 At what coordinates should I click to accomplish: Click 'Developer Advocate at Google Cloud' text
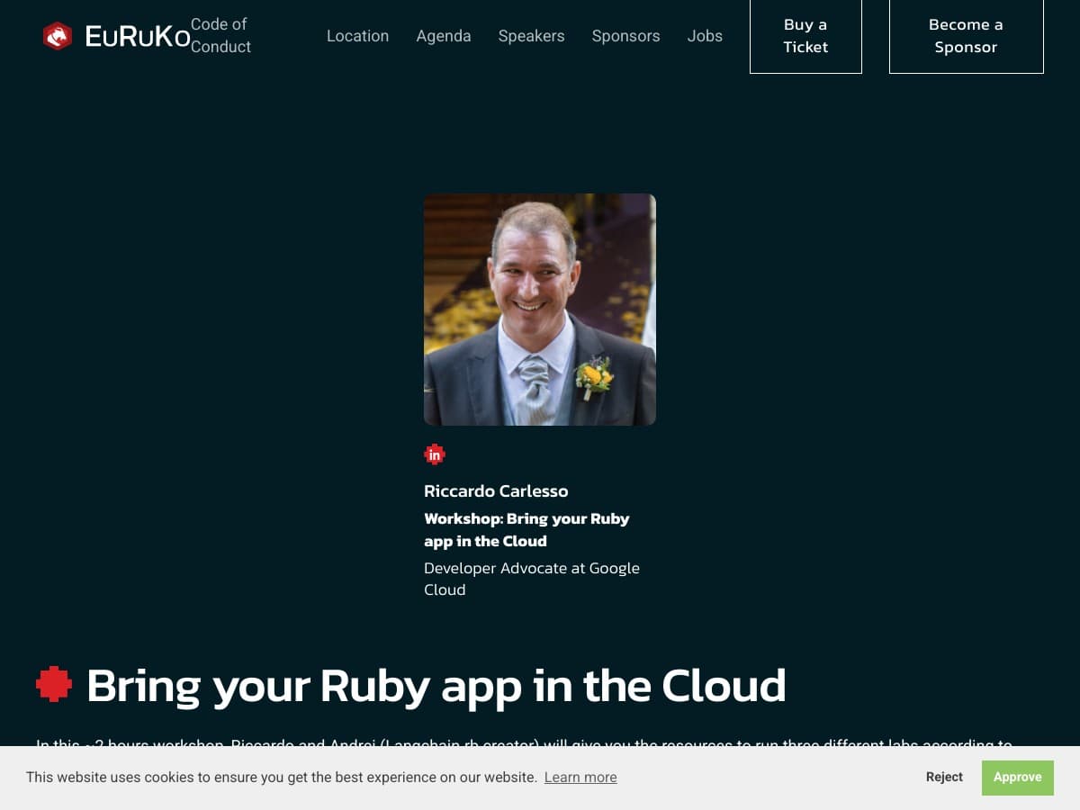[x=532, y=579]
